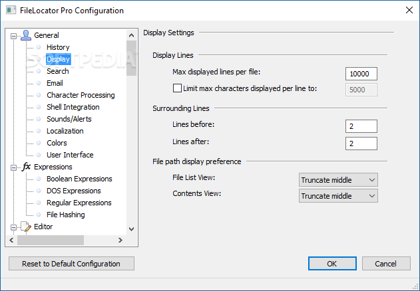
Task: Open Colors settings page
Action: tap(57, 143)
